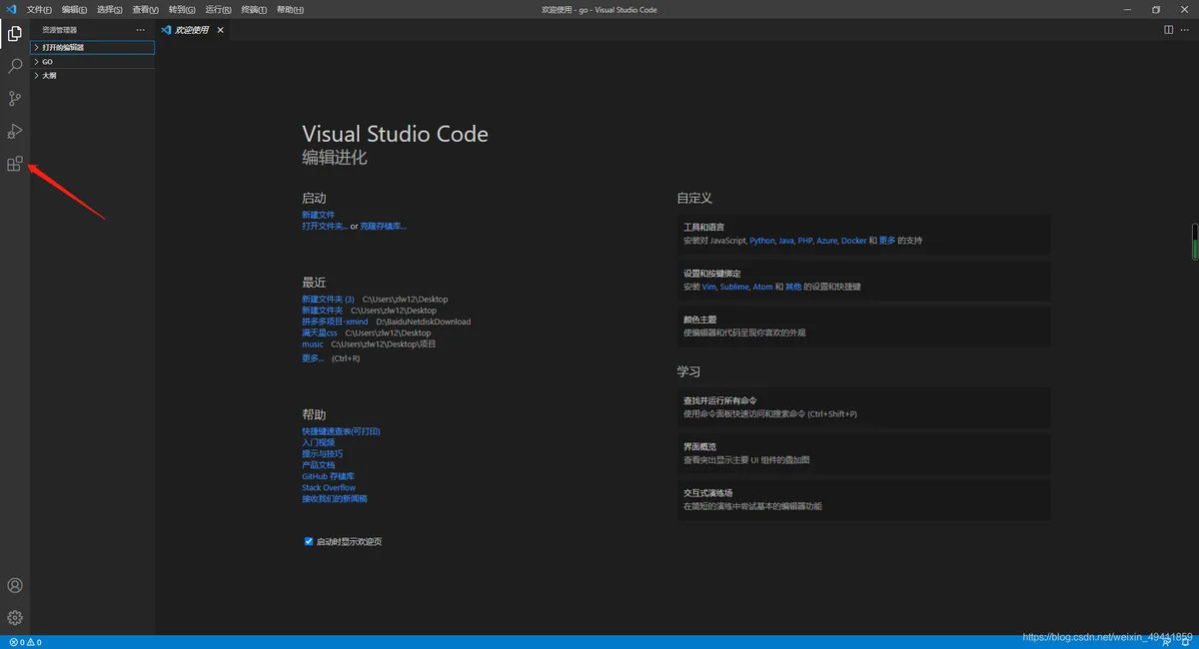Expand the 打开的编辑器 section

(93, 47)
